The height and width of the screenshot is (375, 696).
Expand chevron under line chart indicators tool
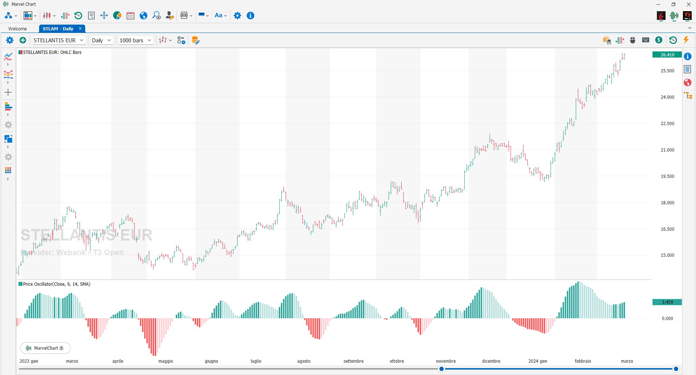8,64
